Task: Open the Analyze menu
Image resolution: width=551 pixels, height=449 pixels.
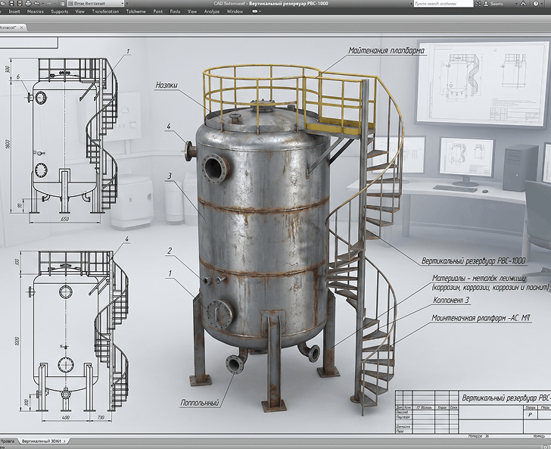Action: (x=212, y=11)
